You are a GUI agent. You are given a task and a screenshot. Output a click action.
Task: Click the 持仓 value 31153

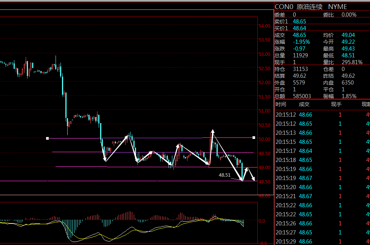pyautogui.click(x=300, y=69)
